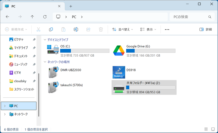The height and width of the screenshot is (133, 218).
Task: Expand the ネットワーク node in navigation pane
Action: (5, 114)
